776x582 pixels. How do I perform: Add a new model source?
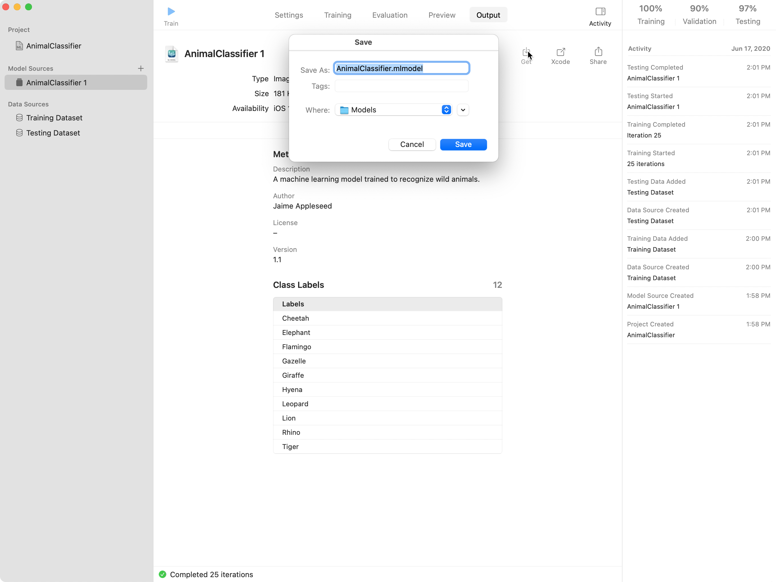coord(141,68)
